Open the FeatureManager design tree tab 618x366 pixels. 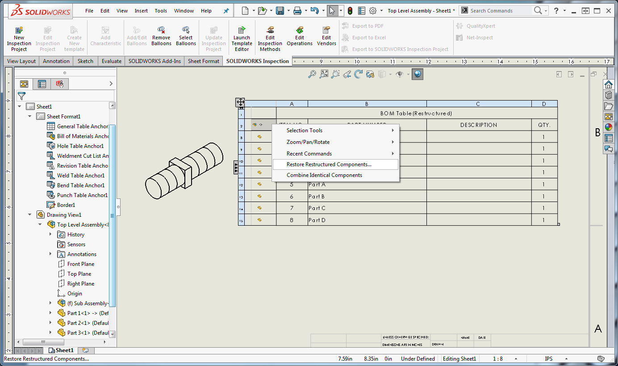click(24, 84)
